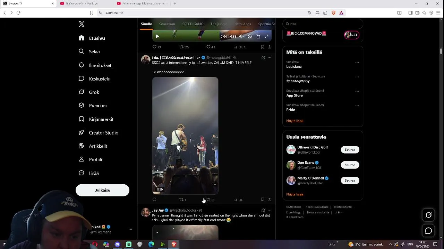This screenshot has height=249, width=444.
Task: Open the Louisiana trending topic
Action: tap(294, 67)
